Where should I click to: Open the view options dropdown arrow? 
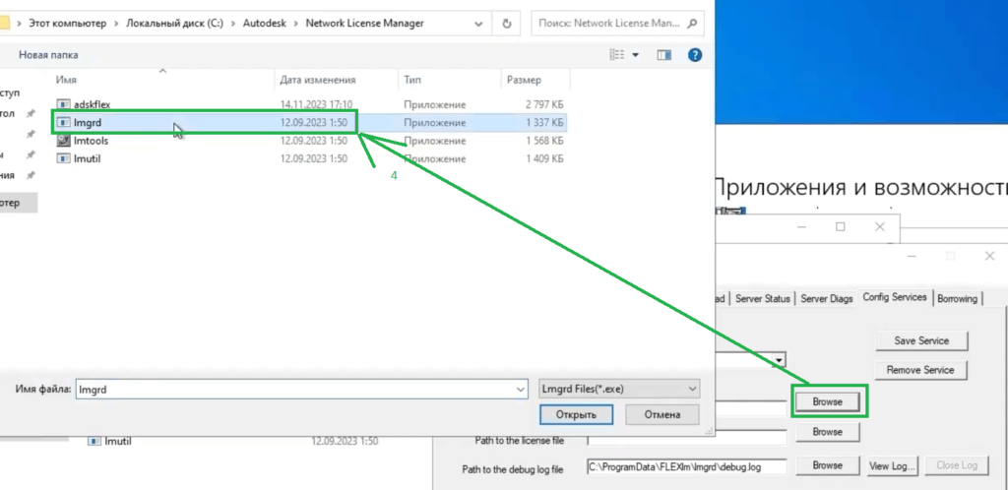click(636, 55)
